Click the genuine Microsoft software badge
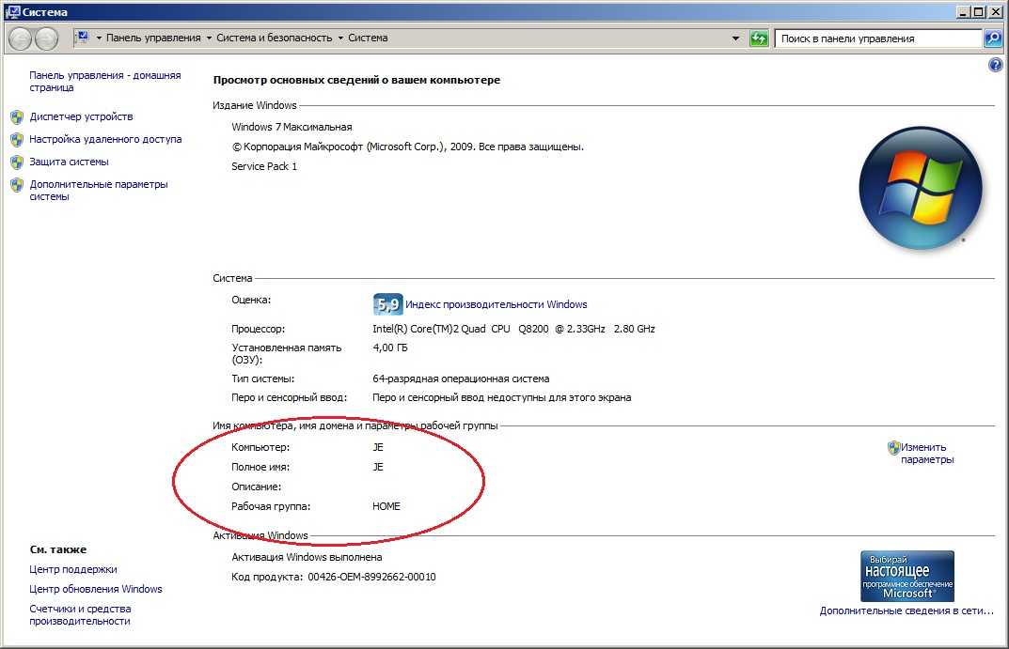 point(907,576)
